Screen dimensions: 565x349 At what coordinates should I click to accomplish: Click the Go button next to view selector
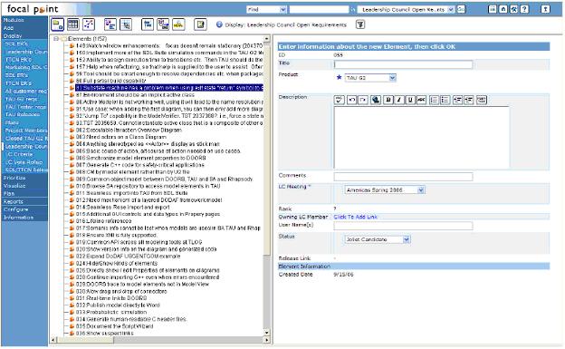point(461,9)
